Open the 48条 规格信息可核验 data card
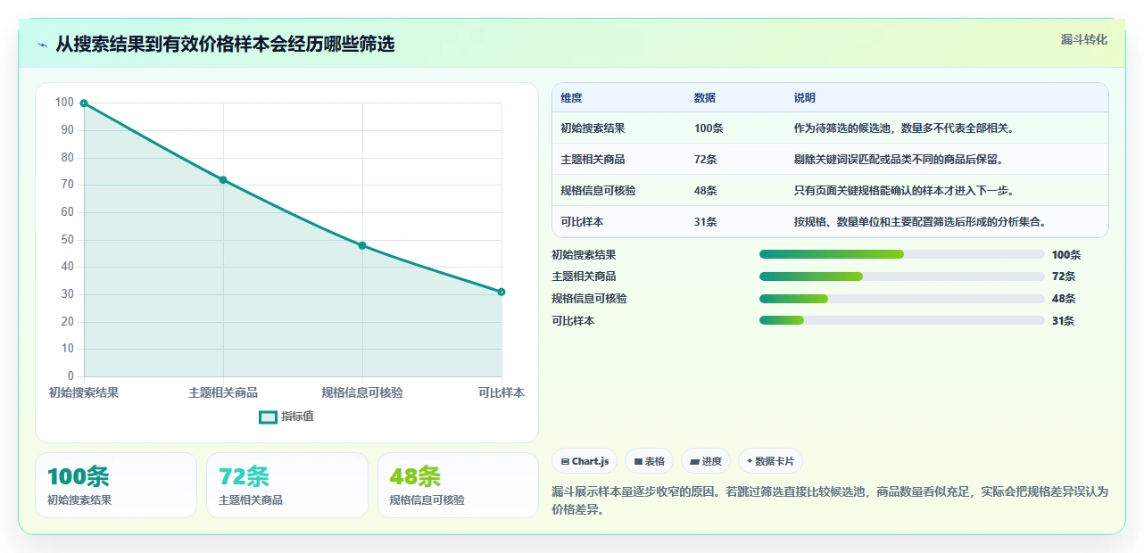Viewport: 1144px width, 553px height. 458,485
